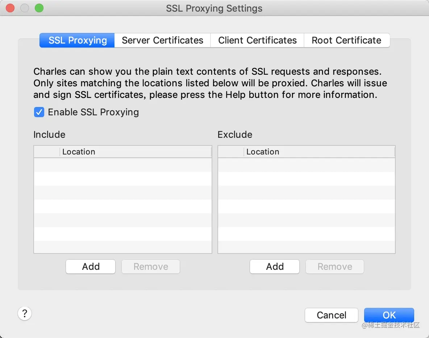Add a location to the Include list
Image resolution: width=429 pixels, height=338 pixels.
[91, 267]
